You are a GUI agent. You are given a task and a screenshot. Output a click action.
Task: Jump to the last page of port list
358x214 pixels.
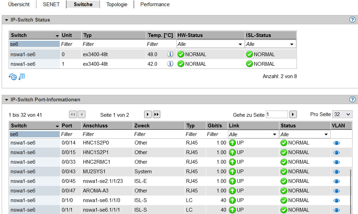click(x=157, y=115)
